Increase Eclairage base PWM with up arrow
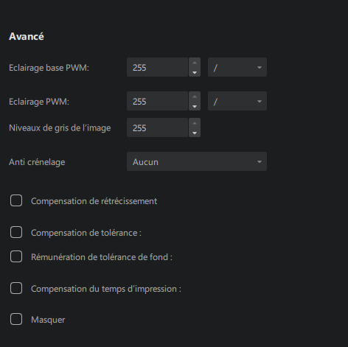 pyautogui.click(x=195, y=63)
